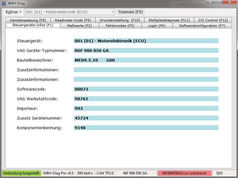Go to the Login (F6) tab

pyautogui.click(x=157, y=26)
